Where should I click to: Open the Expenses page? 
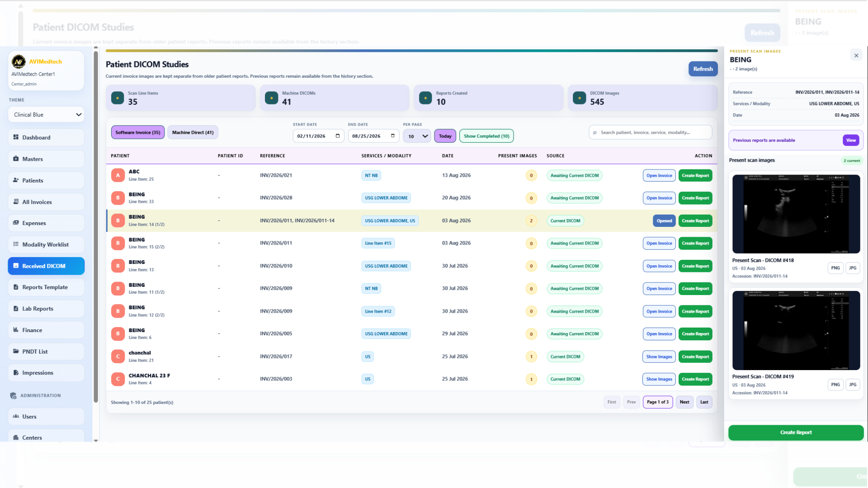point(46,223)
